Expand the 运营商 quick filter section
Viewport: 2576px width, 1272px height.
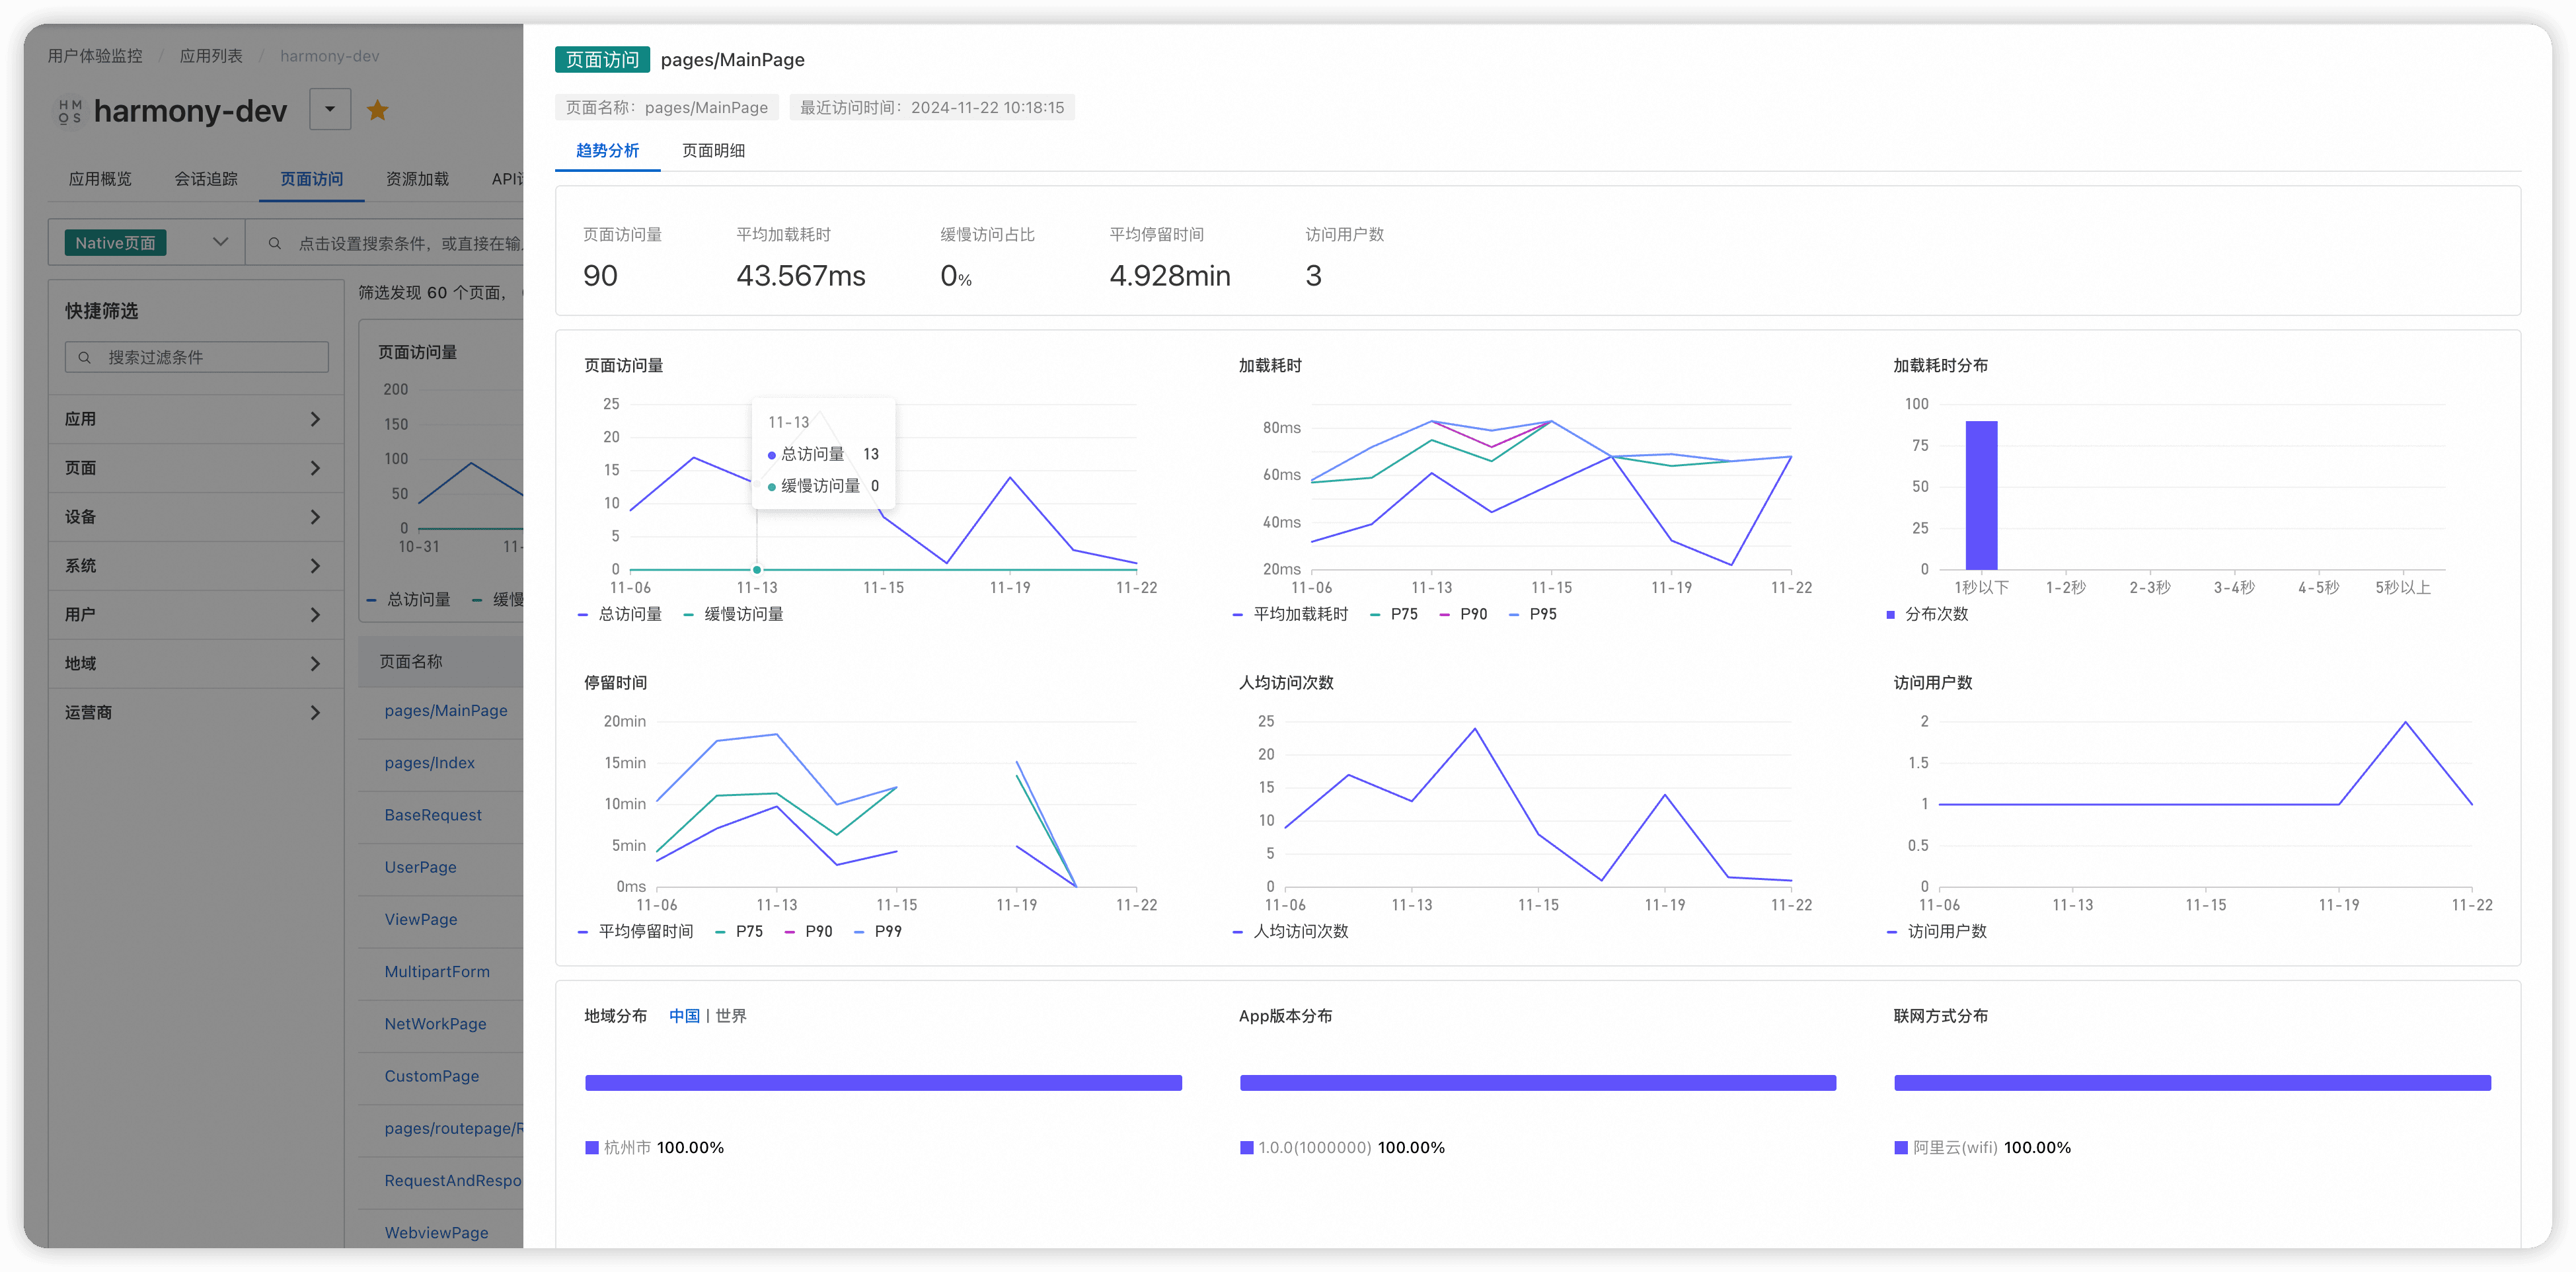(x=195, y=713)
